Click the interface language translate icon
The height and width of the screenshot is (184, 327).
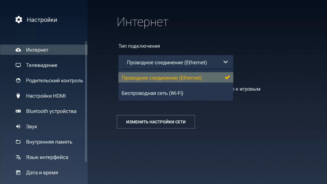18,157
